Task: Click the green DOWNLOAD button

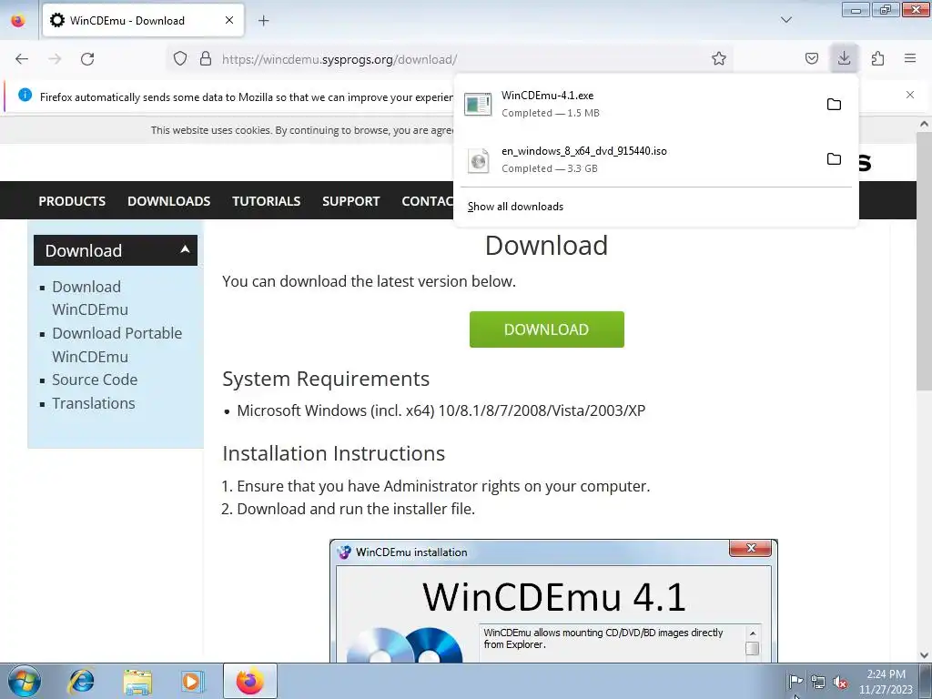Action: (x=546, y=329)
